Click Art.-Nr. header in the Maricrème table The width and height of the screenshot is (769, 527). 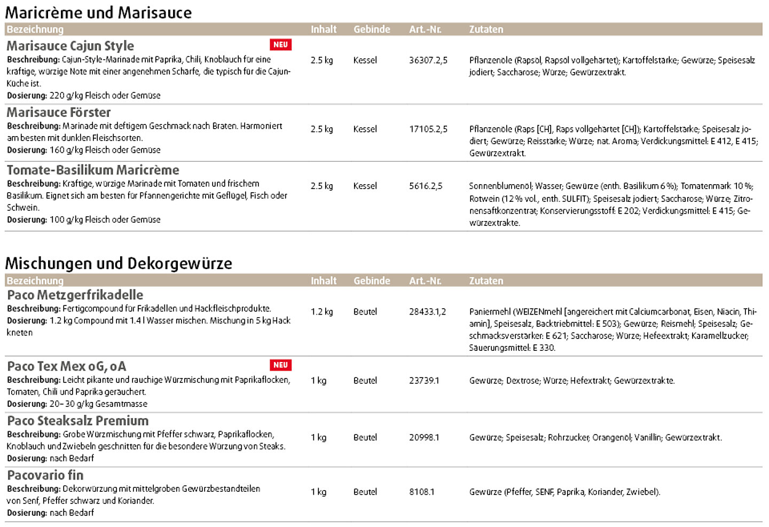[x=425, y=29]
